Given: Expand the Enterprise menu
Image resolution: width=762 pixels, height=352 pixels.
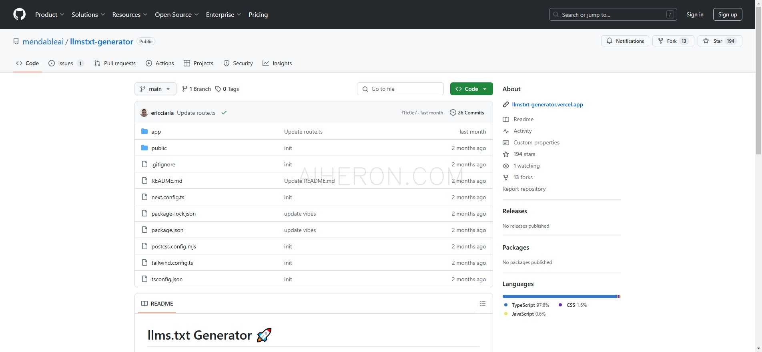Looking at the screenshot, I should (x=223, y=14).
